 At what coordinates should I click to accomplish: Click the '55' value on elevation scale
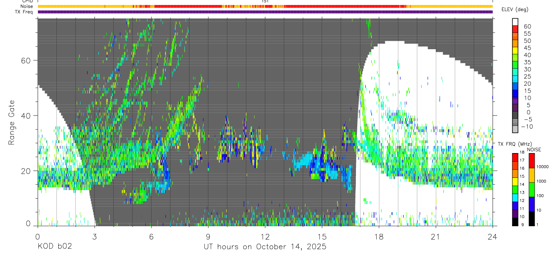526,33
